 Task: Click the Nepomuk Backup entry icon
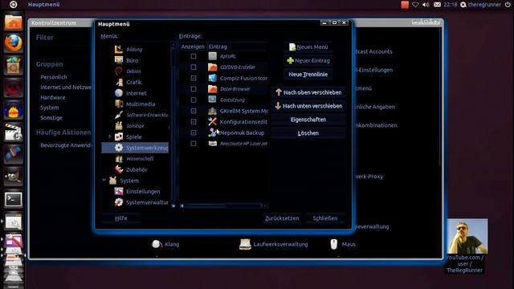coord(212,132)
